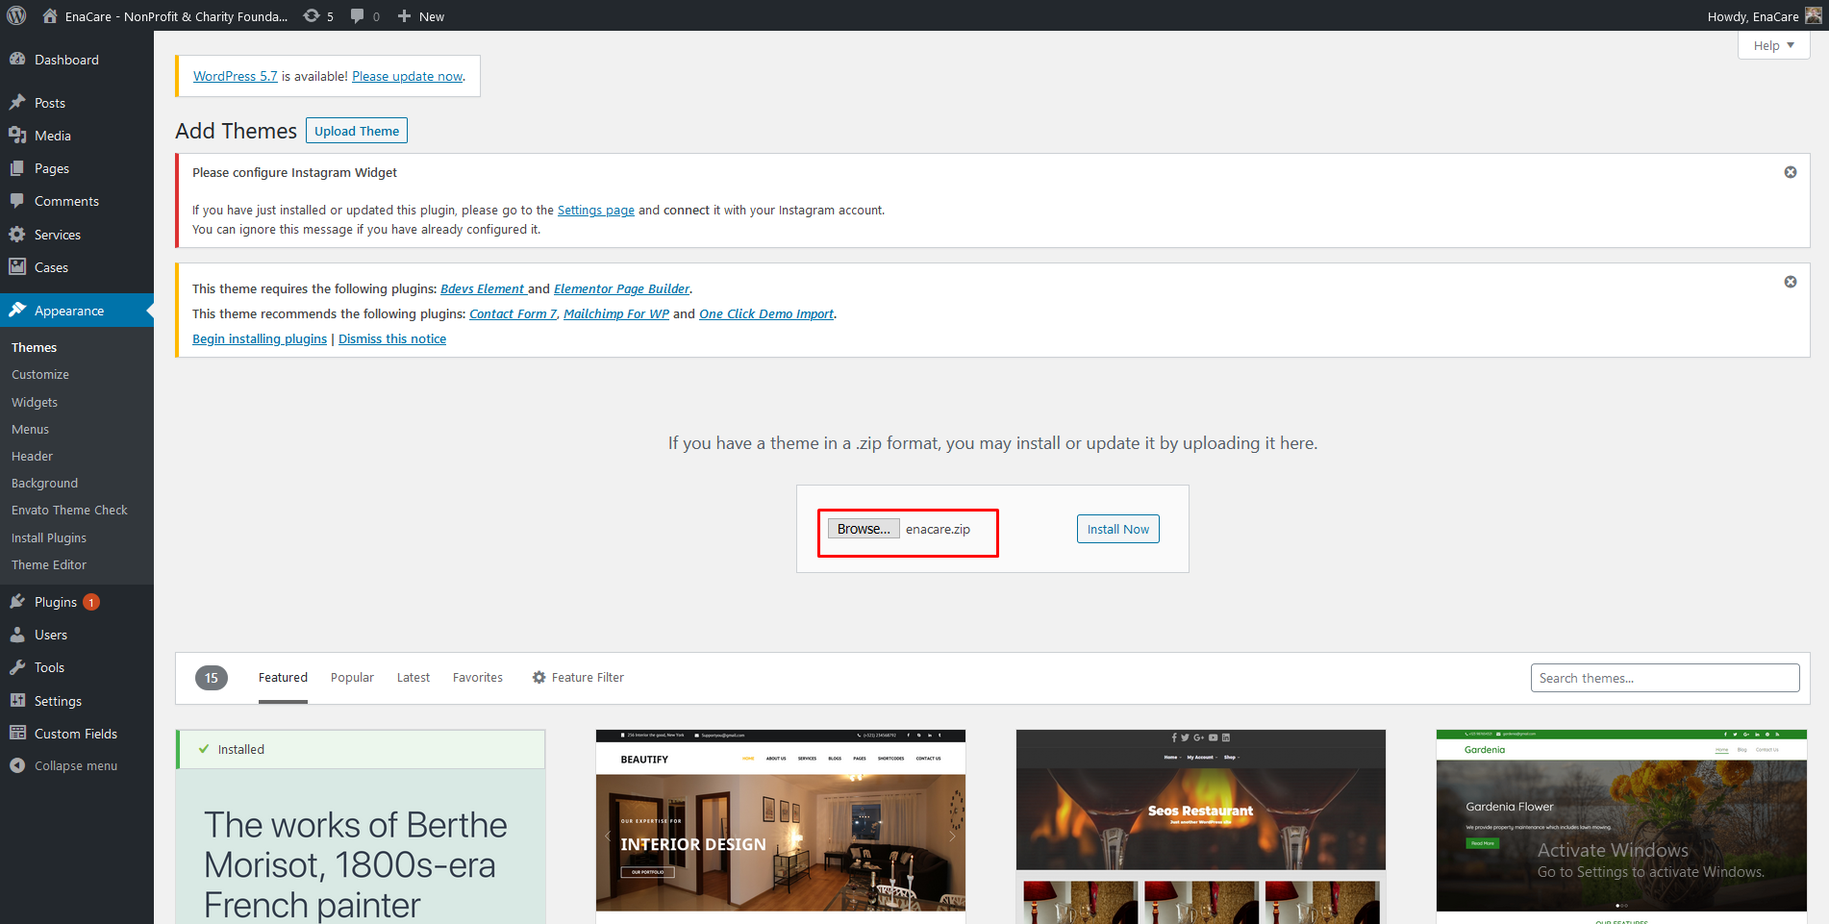Image resolution: width=1829 pixels, height=924 pixels.
Task: Open the Mailchimp For WP link
Action: 616,313
